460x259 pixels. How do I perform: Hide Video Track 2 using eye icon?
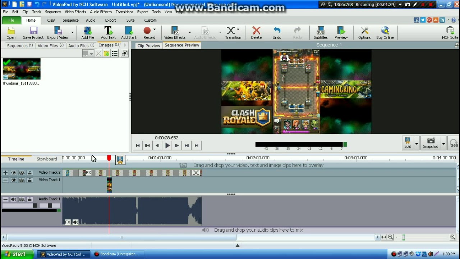coord(13,173)
